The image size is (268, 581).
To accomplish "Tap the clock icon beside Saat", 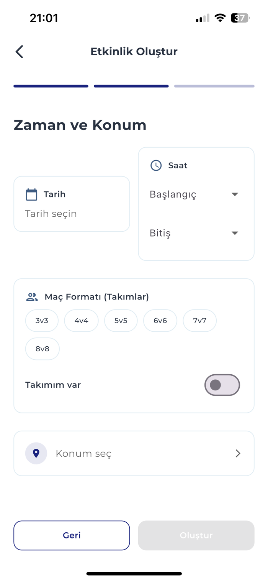I will pyautogui.click(x=156, y=165).
